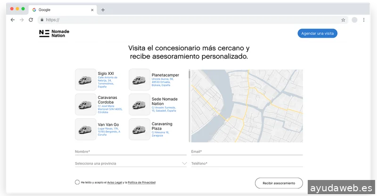This screenshot has width=377, height=196.
Task: Select the Sede Nomade Nation camper thumbnail
Action: (139, 105)
